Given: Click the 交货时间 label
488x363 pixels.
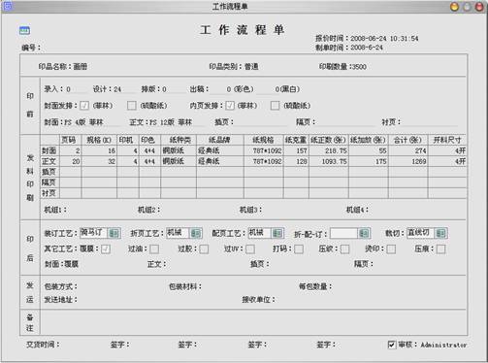Looking at the screenshot, I should click(x=43, y=345).
